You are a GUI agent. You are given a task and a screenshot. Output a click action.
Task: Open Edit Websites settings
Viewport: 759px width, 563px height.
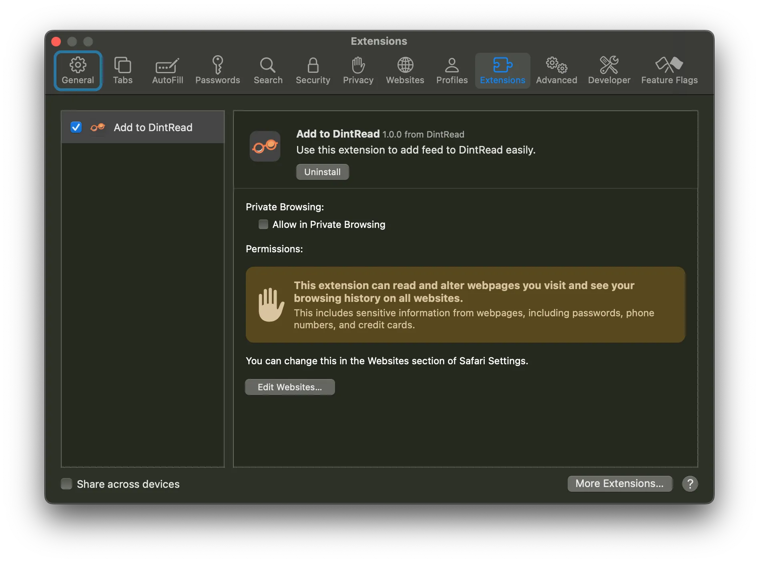pos(290,387)
